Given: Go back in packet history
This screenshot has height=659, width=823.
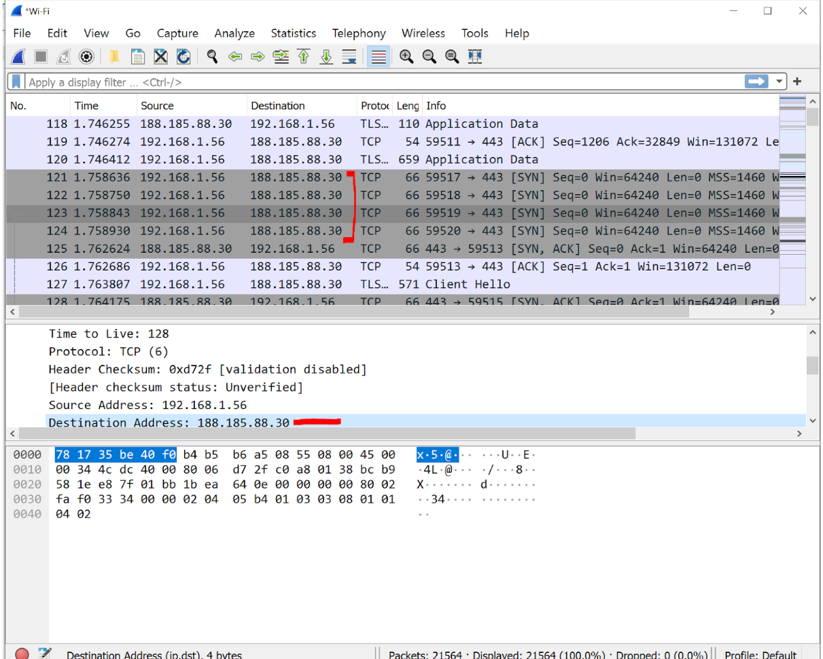Looking at the screenshot, I should (x=235, y=57).
